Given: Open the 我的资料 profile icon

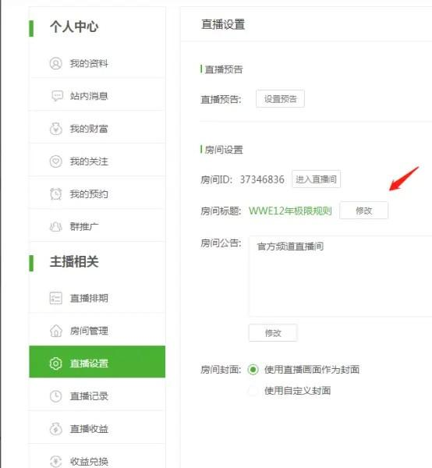Looking at the screenshot, I should (x=56, y=64).
